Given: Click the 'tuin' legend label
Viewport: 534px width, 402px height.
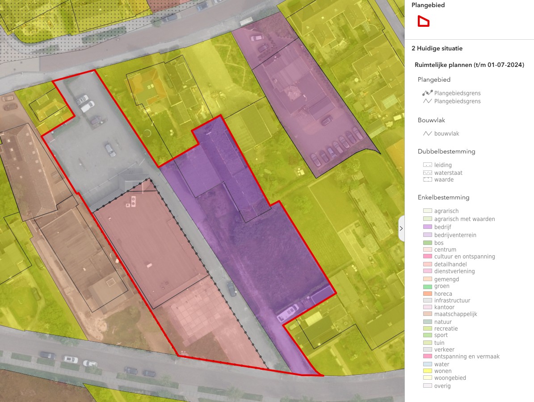Looking at the screenshot, I should [439, 343].
